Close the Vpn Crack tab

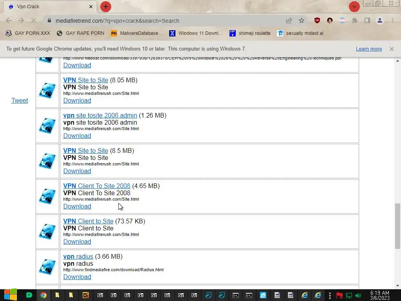[x=91, y=7]
